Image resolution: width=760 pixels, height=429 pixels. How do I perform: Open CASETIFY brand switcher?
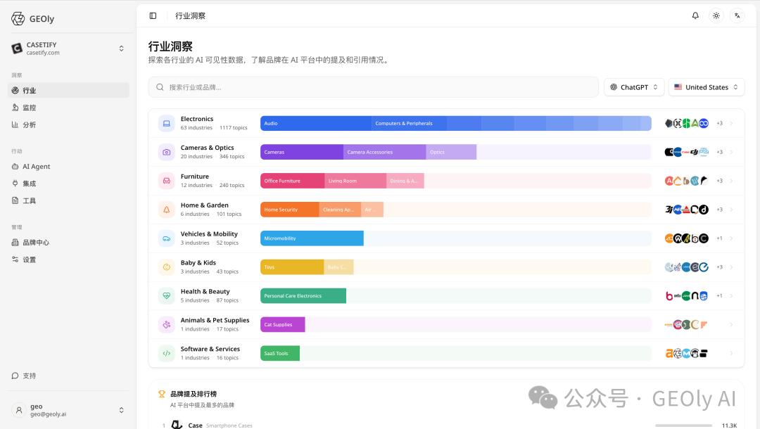point(68,48)
